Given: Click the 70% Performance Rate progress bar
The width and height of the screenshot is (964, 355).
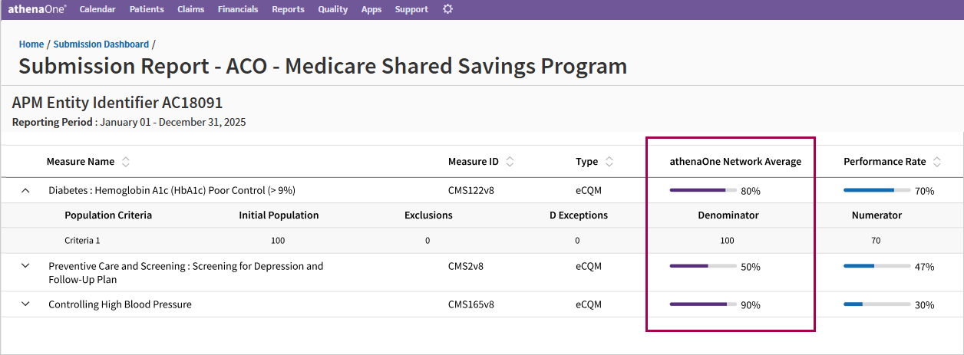Looking at the screenshot, I should 877,190.
